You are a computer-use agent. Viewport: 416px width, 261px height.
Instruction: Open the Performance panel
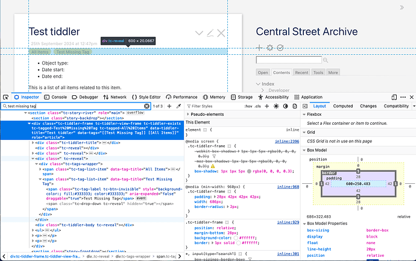[181, 97]
